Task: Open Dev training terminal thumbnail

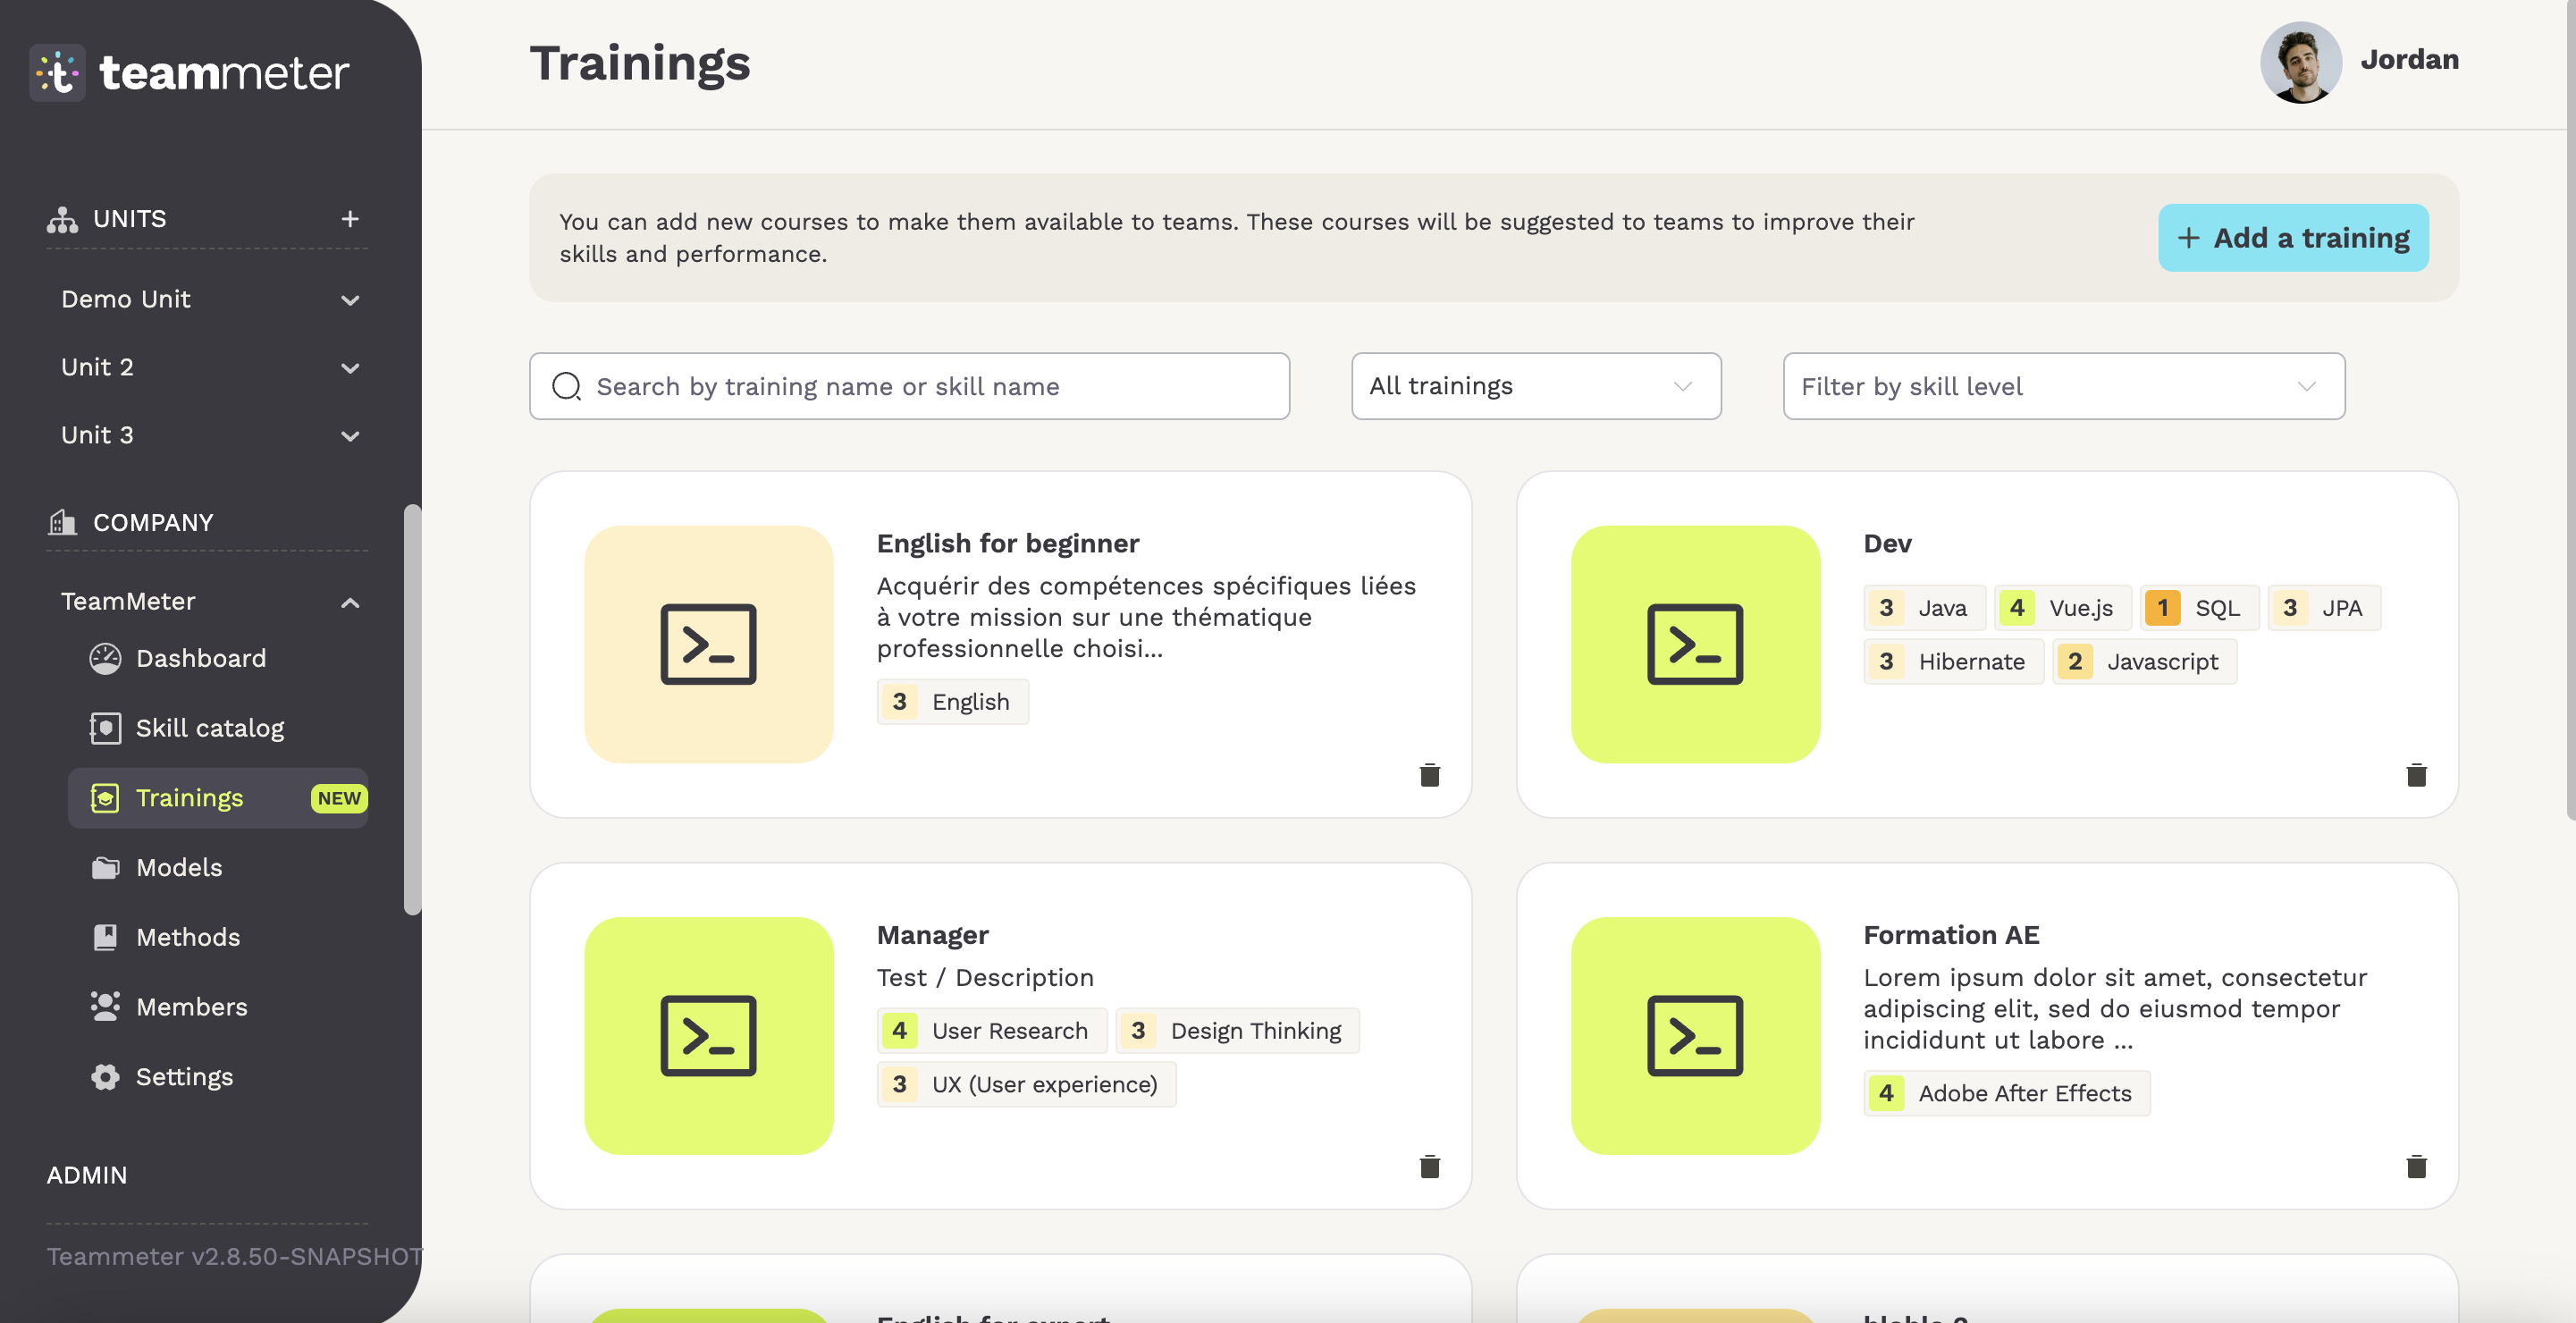Action: coord(1695,644)
